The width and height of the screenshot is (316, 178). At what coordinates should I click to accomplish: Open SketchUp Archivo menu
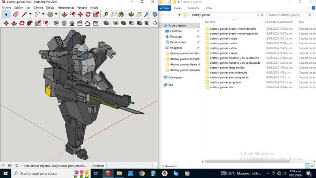point(6,8)
